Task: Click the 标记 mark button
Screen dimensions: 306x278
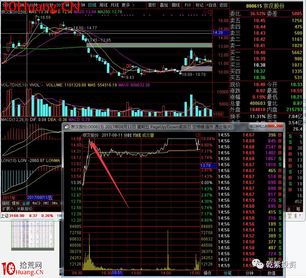Action: coord(199,5)
